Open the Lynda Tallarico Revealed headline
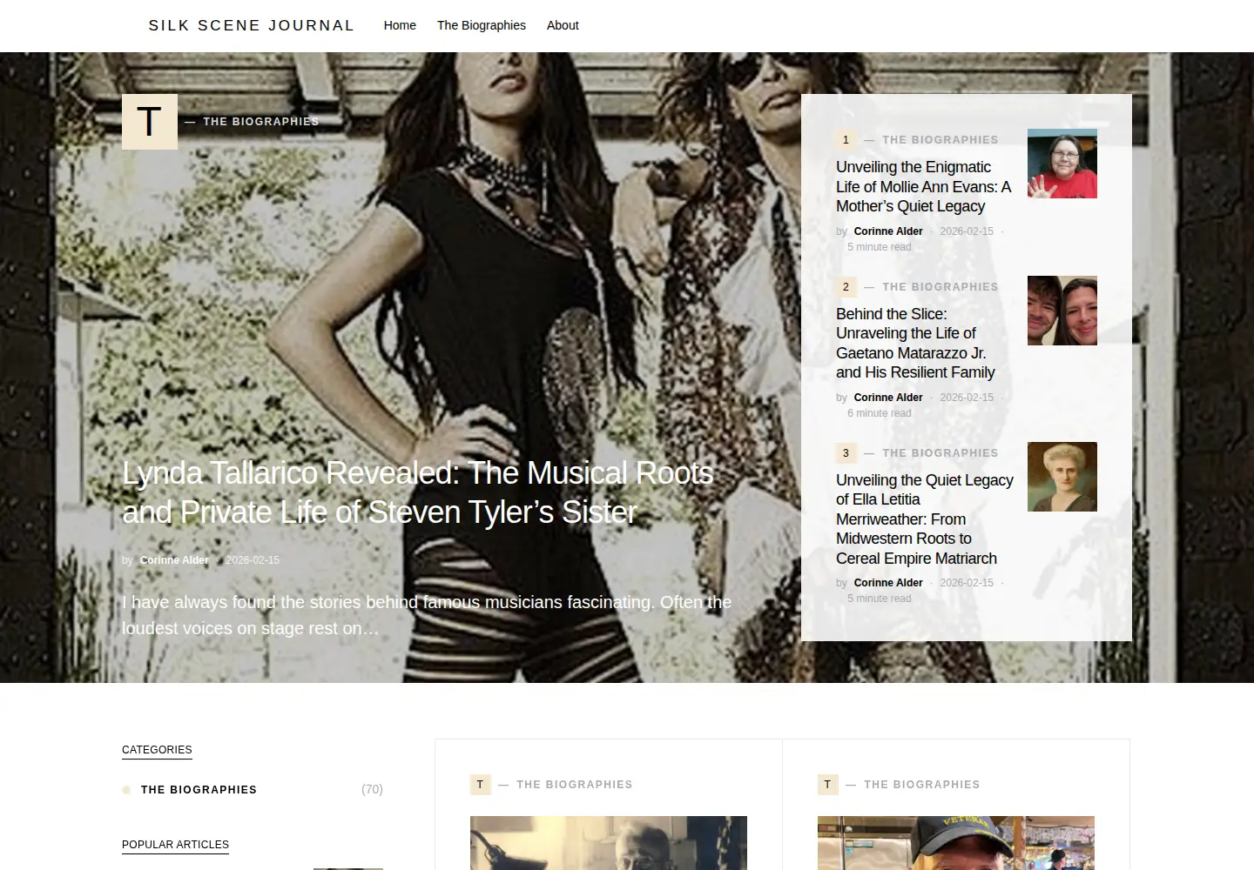Viewport: 1254px width, 870px height. coord(418,492)
